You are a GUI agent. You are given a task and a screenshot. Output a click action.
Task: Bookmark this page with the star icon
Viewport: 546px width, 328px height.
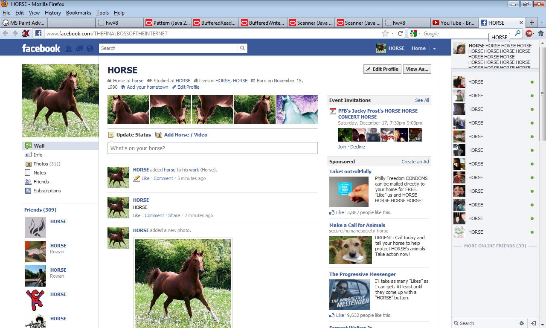tap(385, 33)
